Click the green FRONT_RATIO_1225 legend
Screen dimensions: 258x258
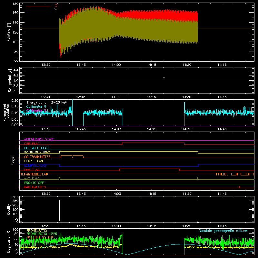coord(42,234)
